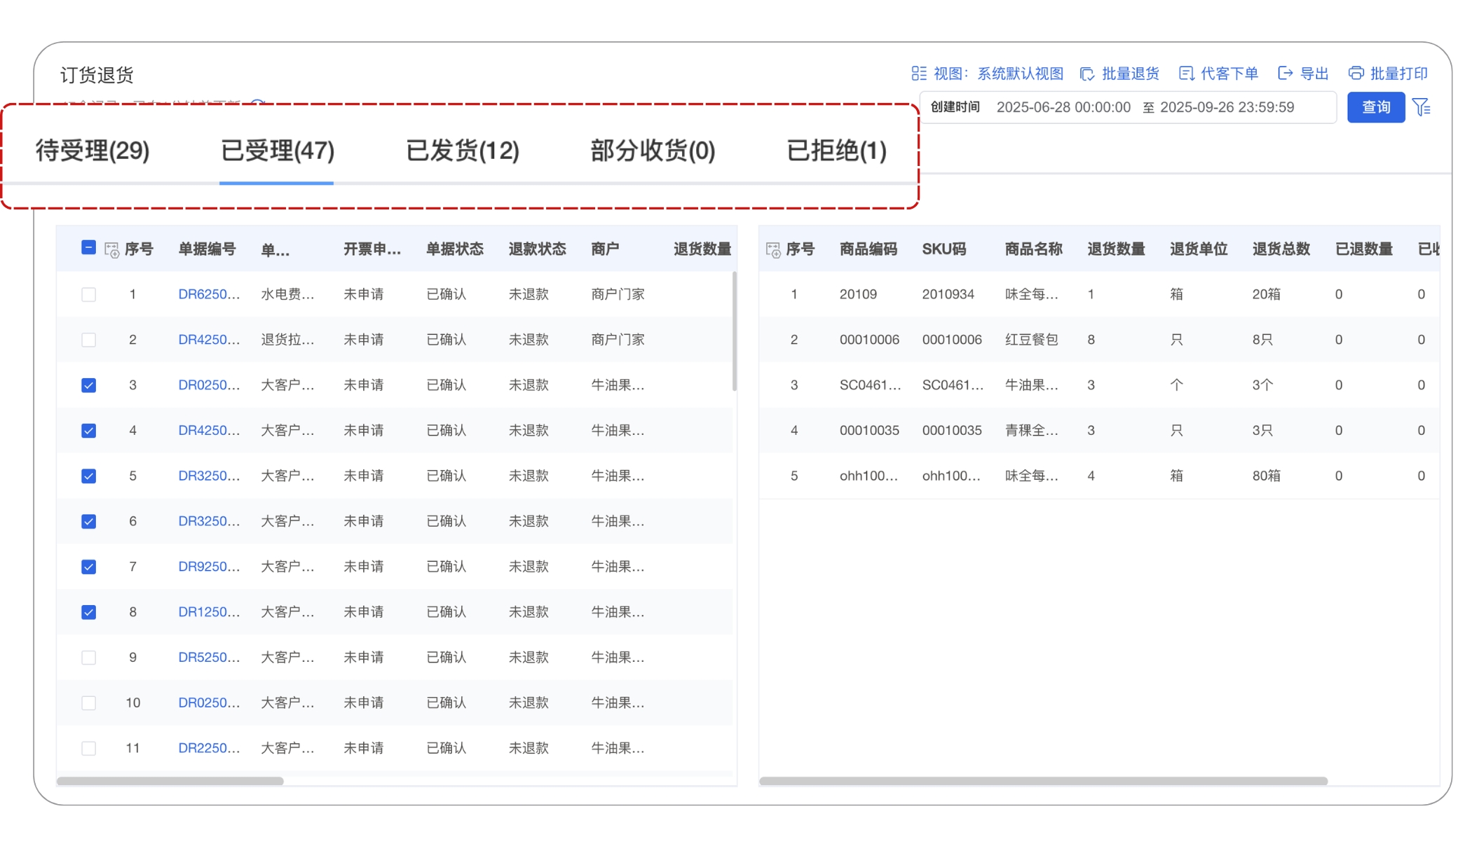This screenshot has height=858, width=1472.
Task: Click the left table horizontal scrollbar
Action: point(170,780)
